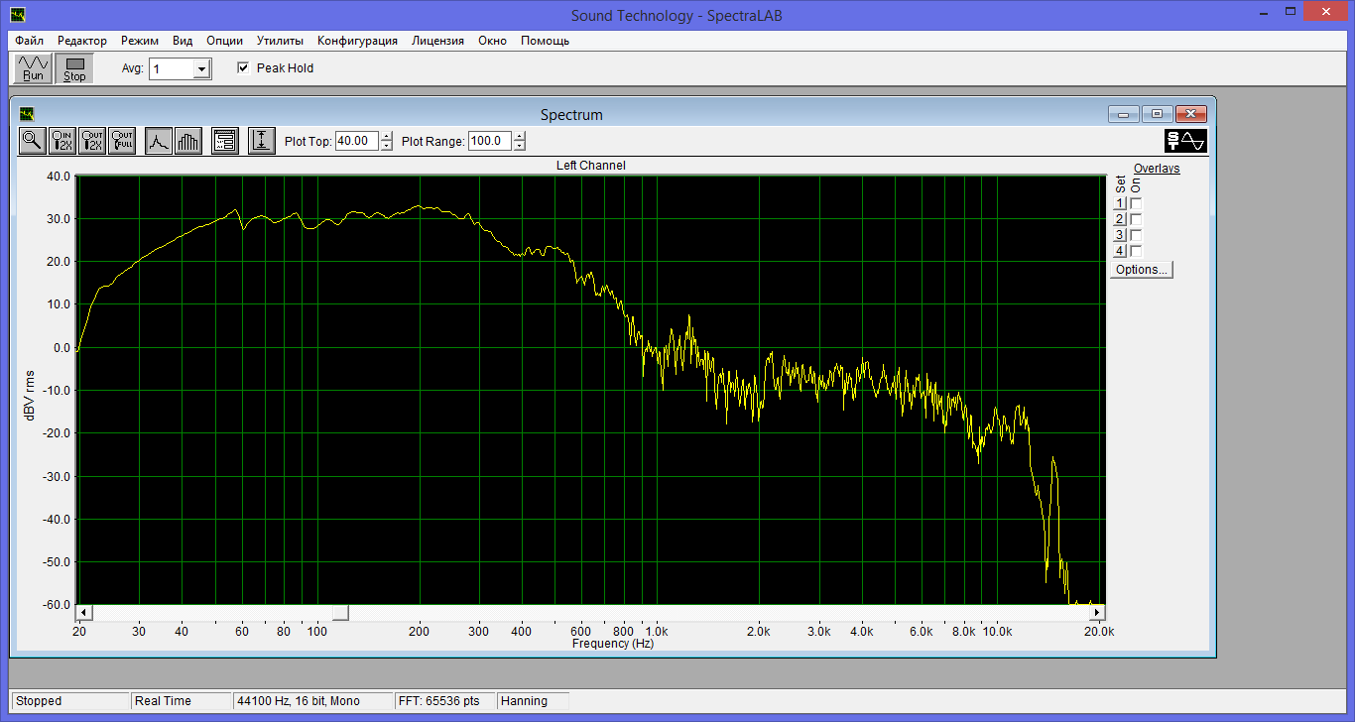
Task: Click the Sound Technology logo icon
Action: 1185,141
